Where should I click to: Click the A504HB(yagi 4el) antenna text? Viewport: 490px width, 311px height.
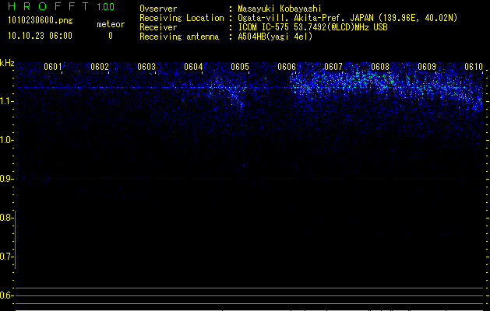click(x=275, y=37)
